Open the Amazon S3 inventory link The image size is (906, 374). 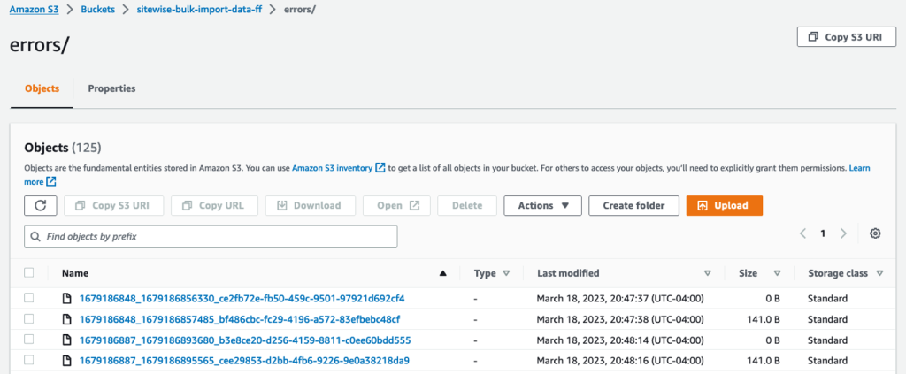point(333,168)
